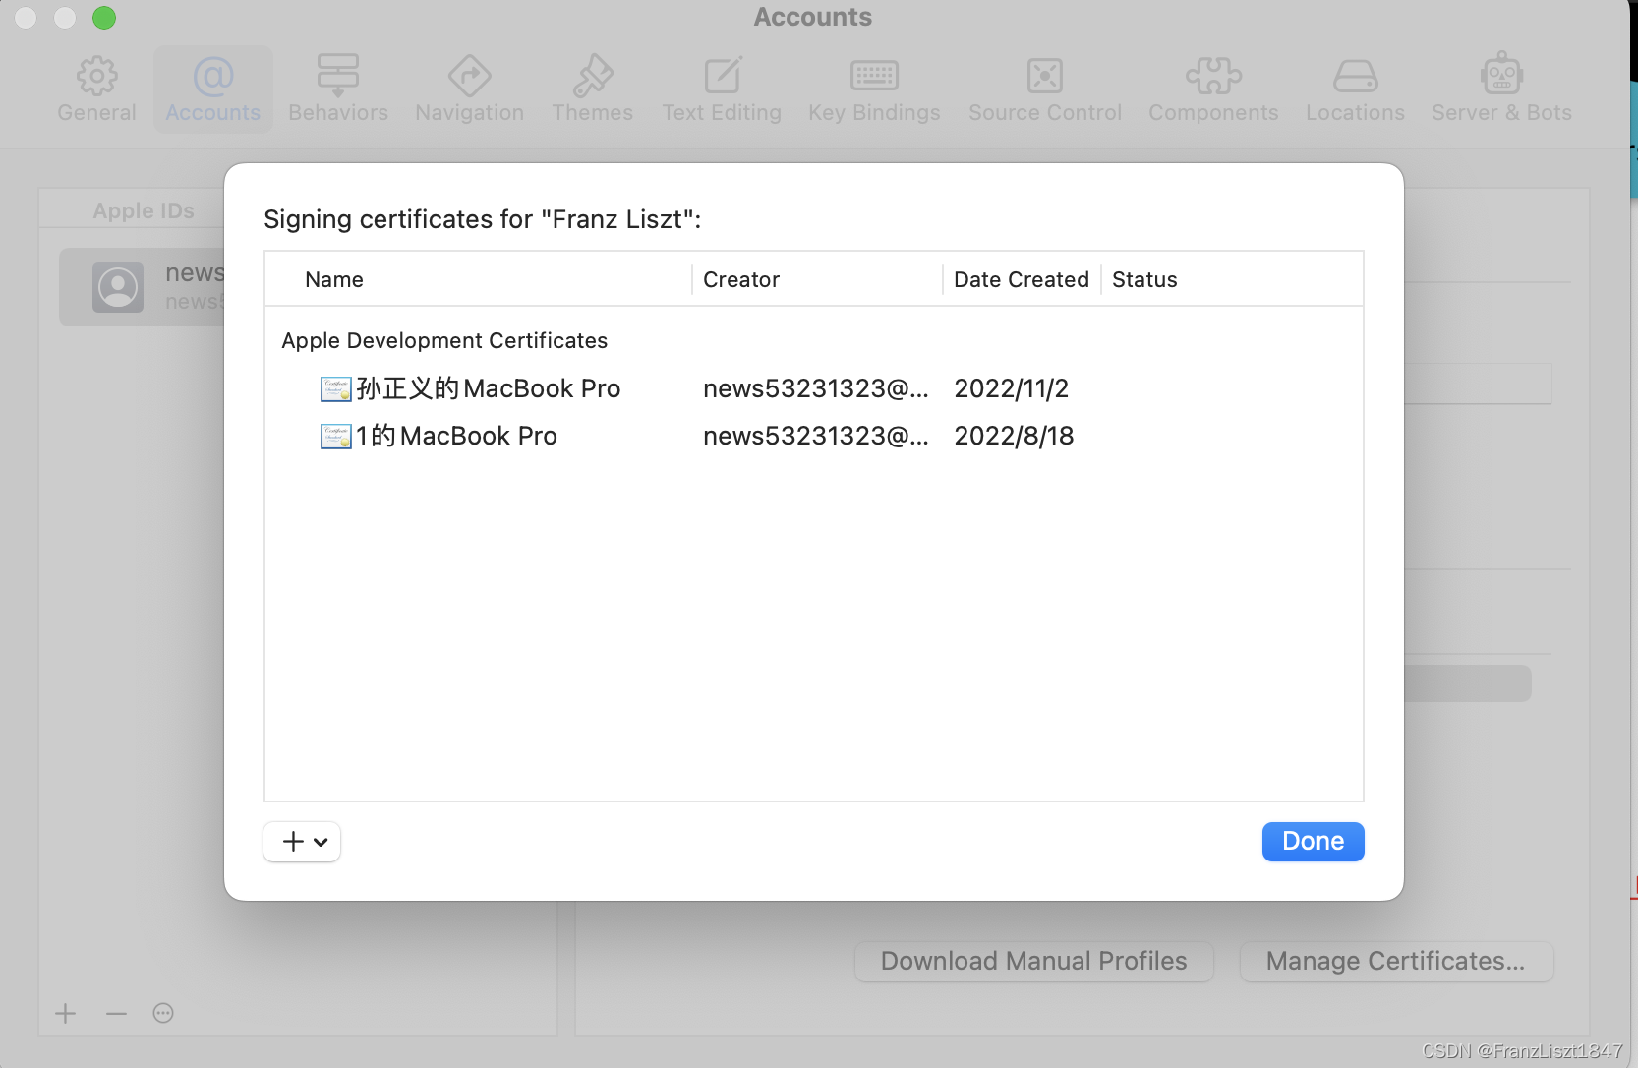Click creator email in 1的MacBook Pro row
The image size is (1638, 1068).
click(815, 436)
